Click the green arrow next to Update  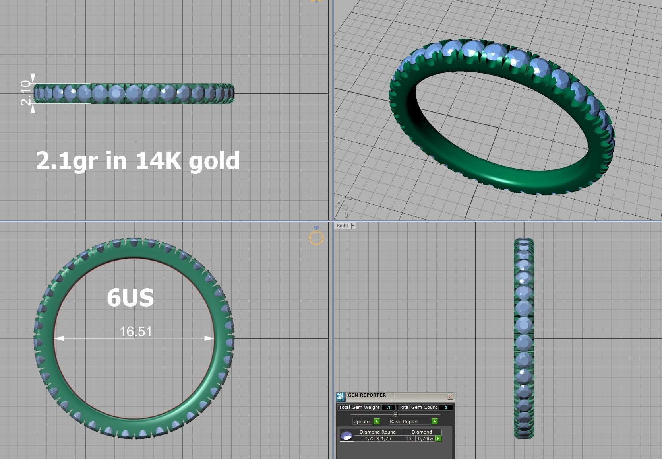coord(377,422)
